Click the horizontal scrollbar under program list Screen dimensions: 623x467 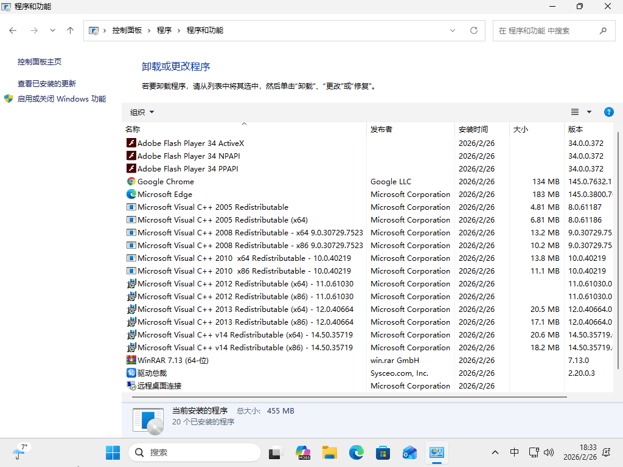(x=345, y=397)
